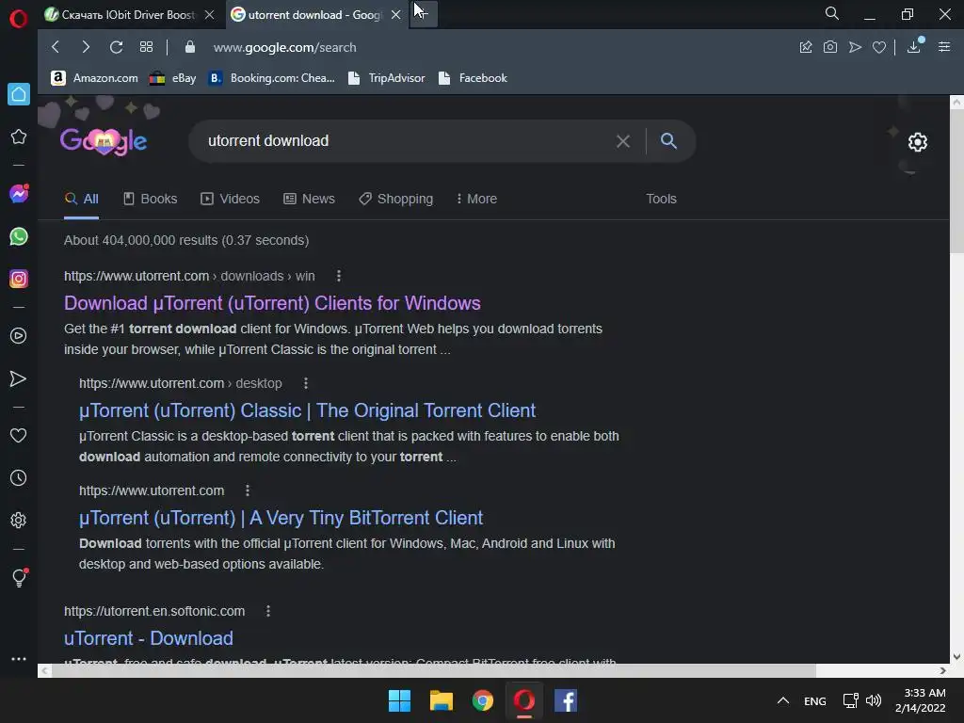
Task: Click the padlock site security icon
Action: click(x=190, y=47)
